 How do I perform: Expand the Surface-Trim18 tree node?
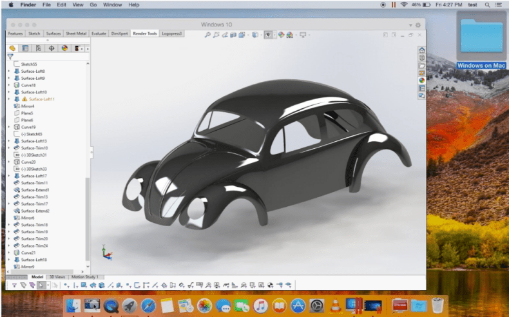[9, 225]
